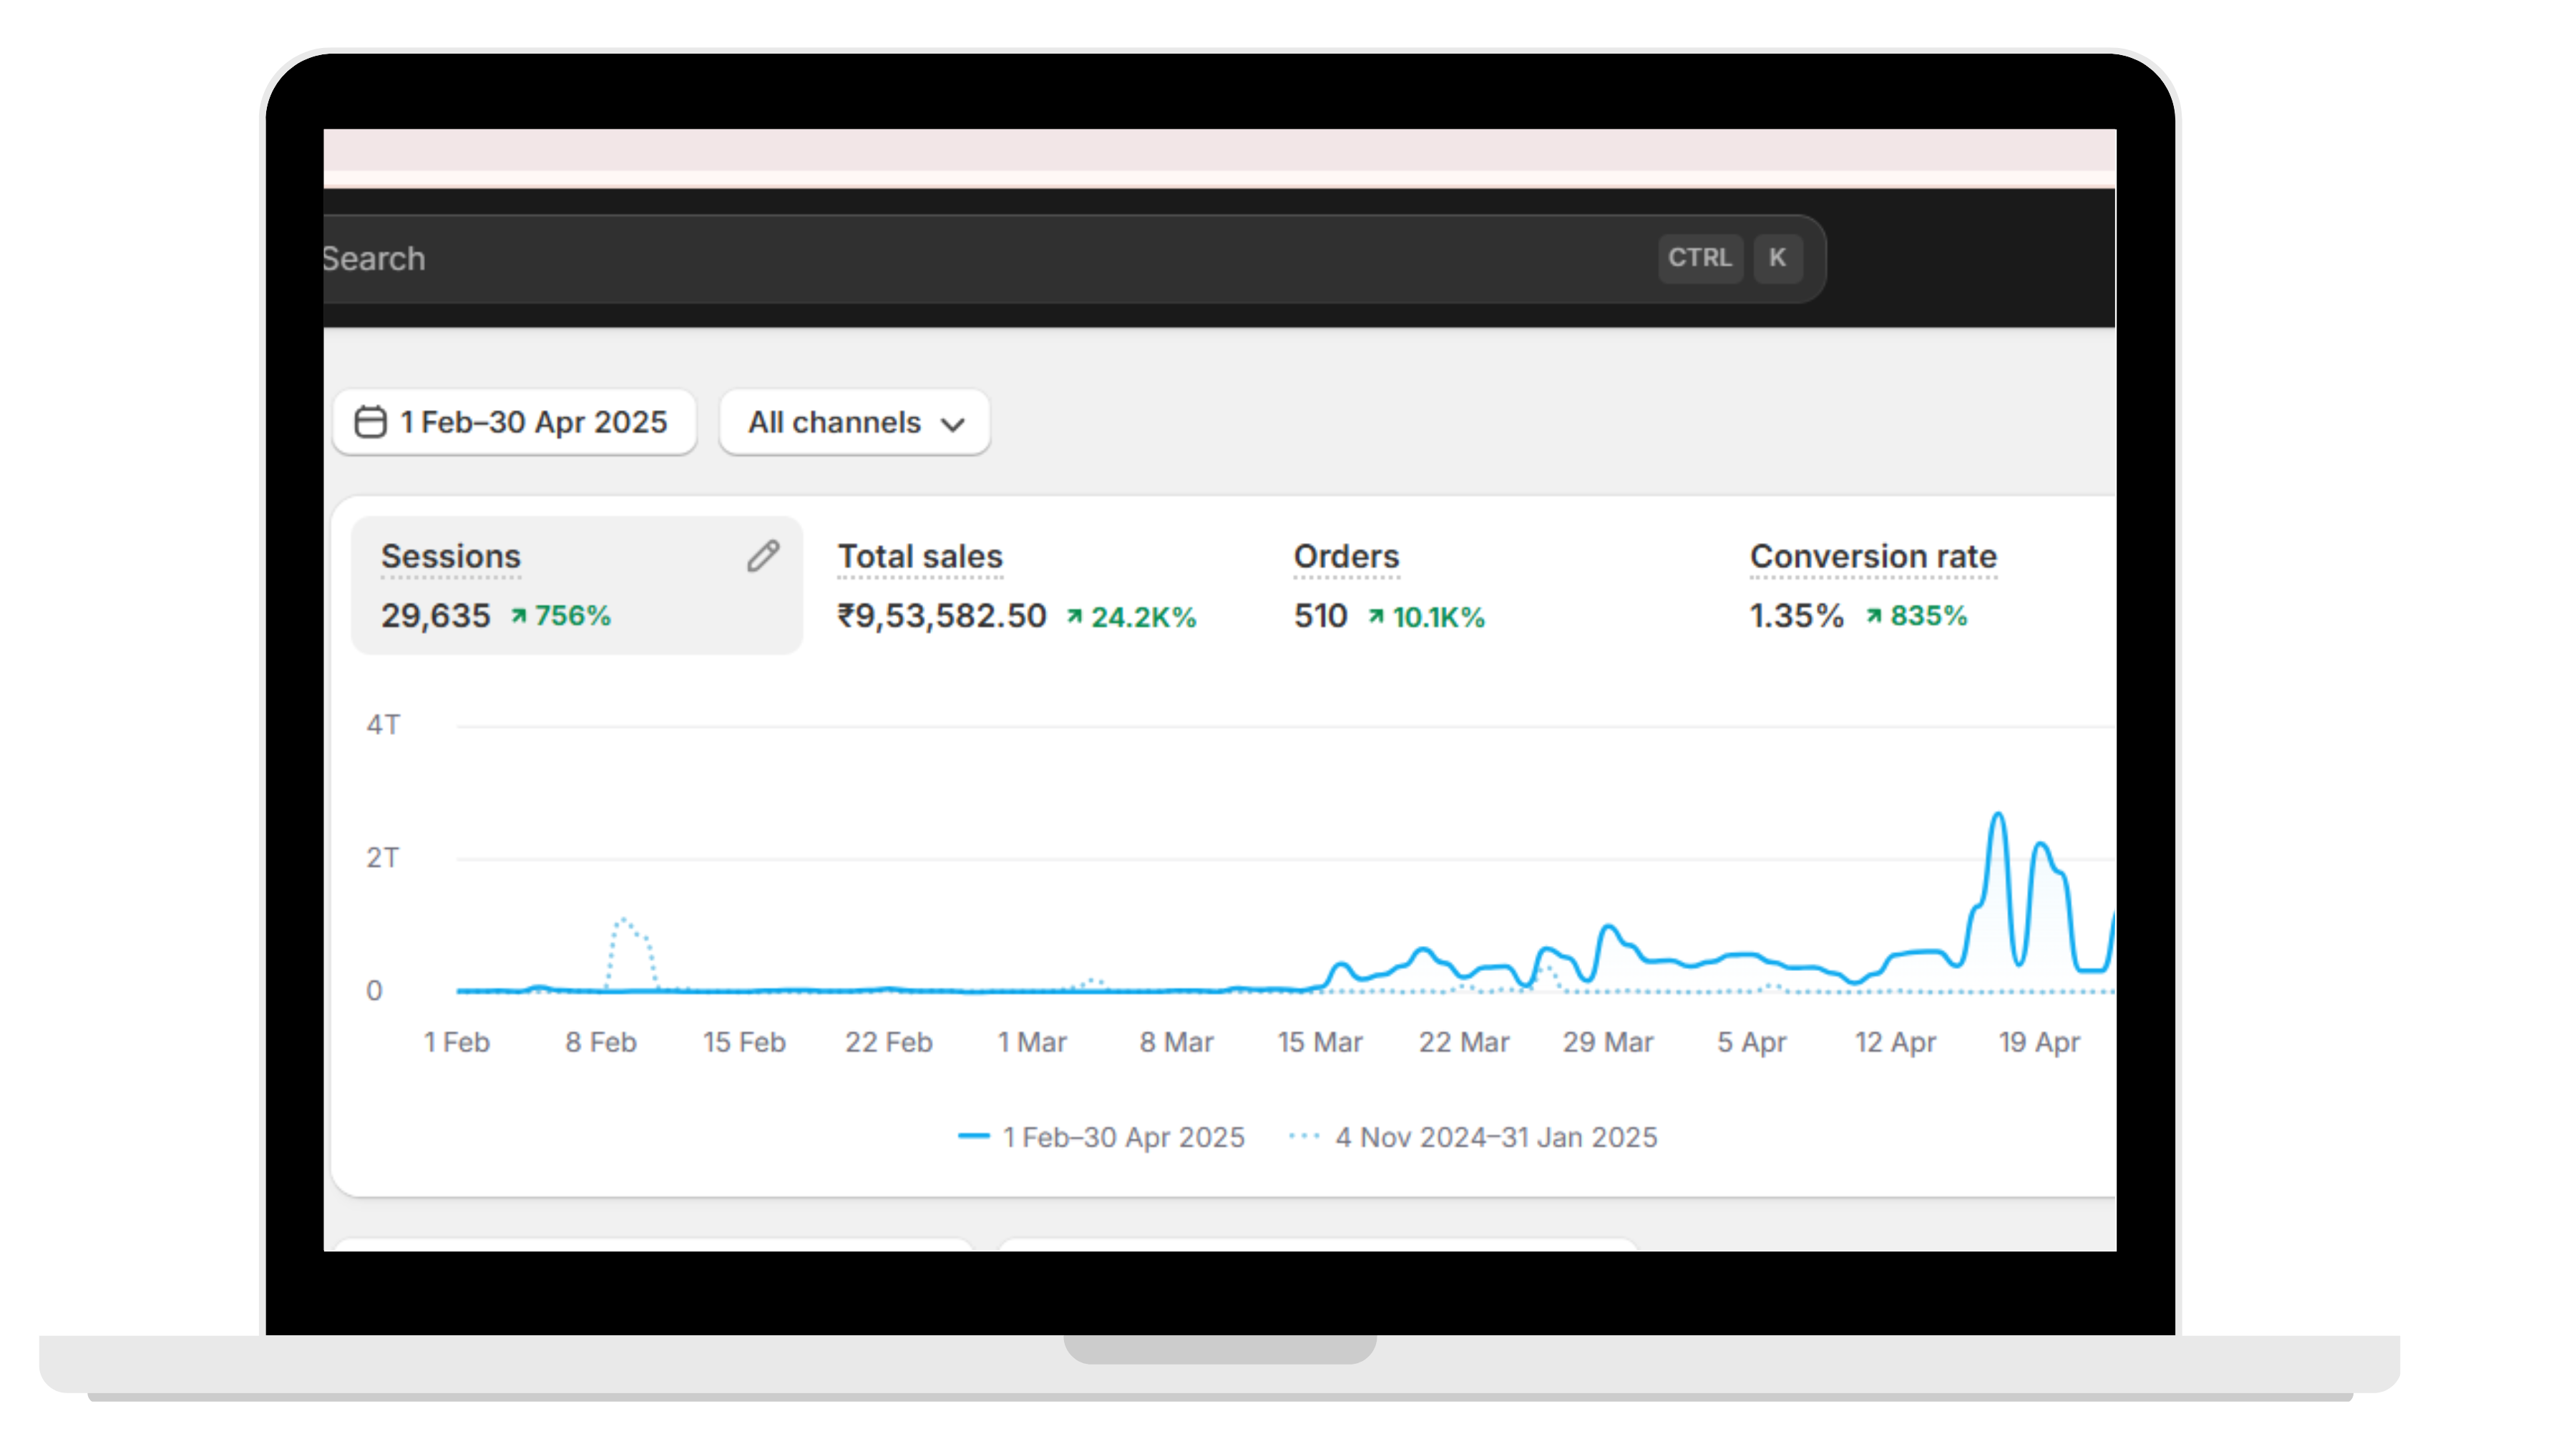Click the calendar icon in date range button
Viewport: 2576px width, 1449px height.
click(371, 422)
